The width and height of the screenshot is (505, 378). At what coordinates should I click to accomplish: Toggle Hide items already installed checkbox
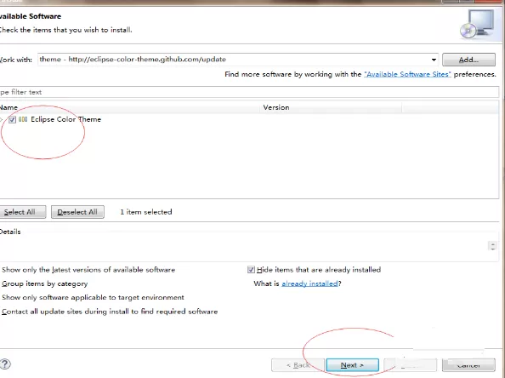tap(251, 270)
